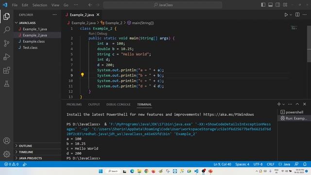311x175 pixels.
Task: Open the Go menu
Action: (x=66, y=5)
